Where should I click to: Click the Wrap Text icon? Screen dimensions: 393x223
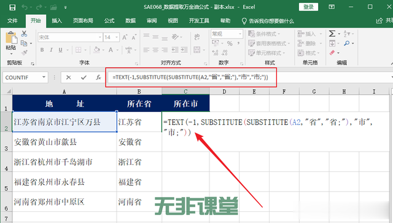pyautogui.click(x=197, y=37)
